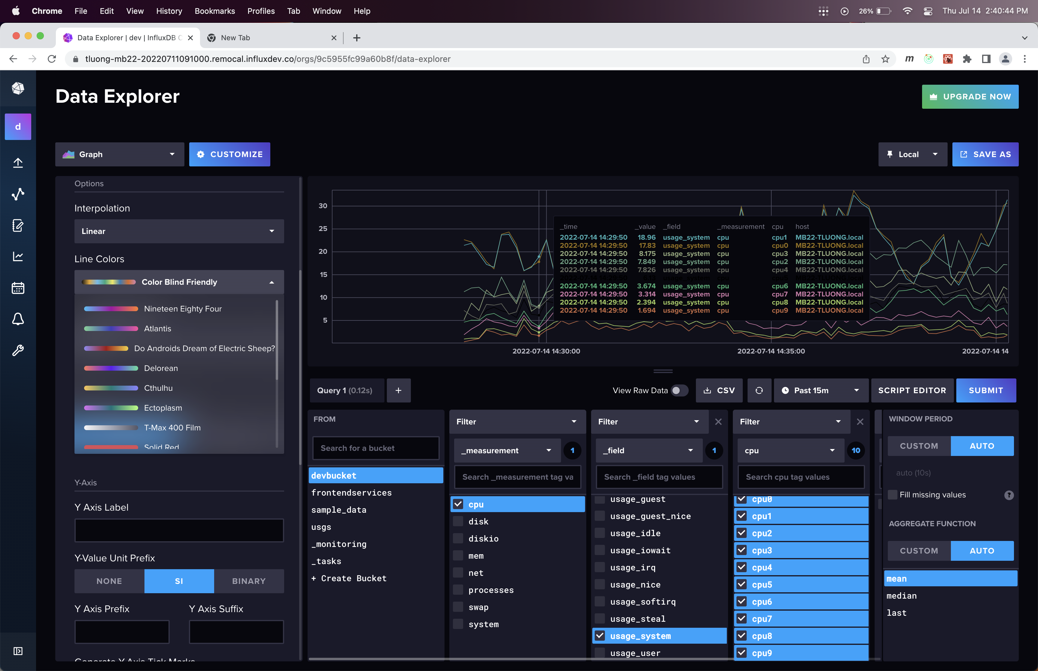
Task: Enable the Fill missing values checkbox
Action: coord(893,494)
